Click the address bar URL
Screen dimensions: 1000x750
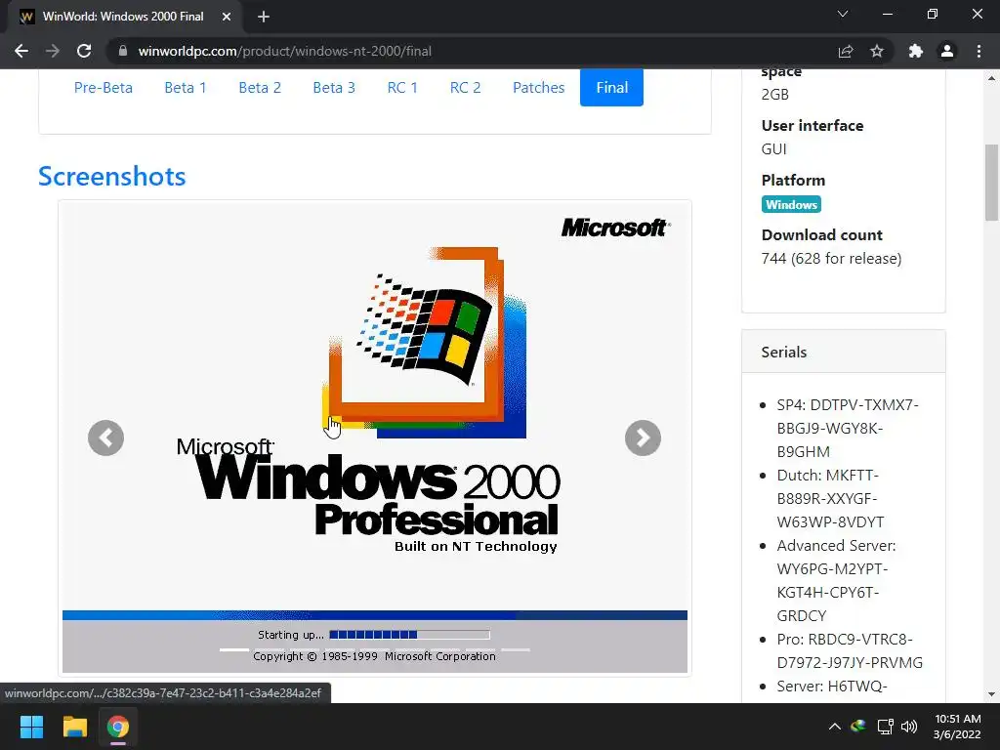[285, 51]
